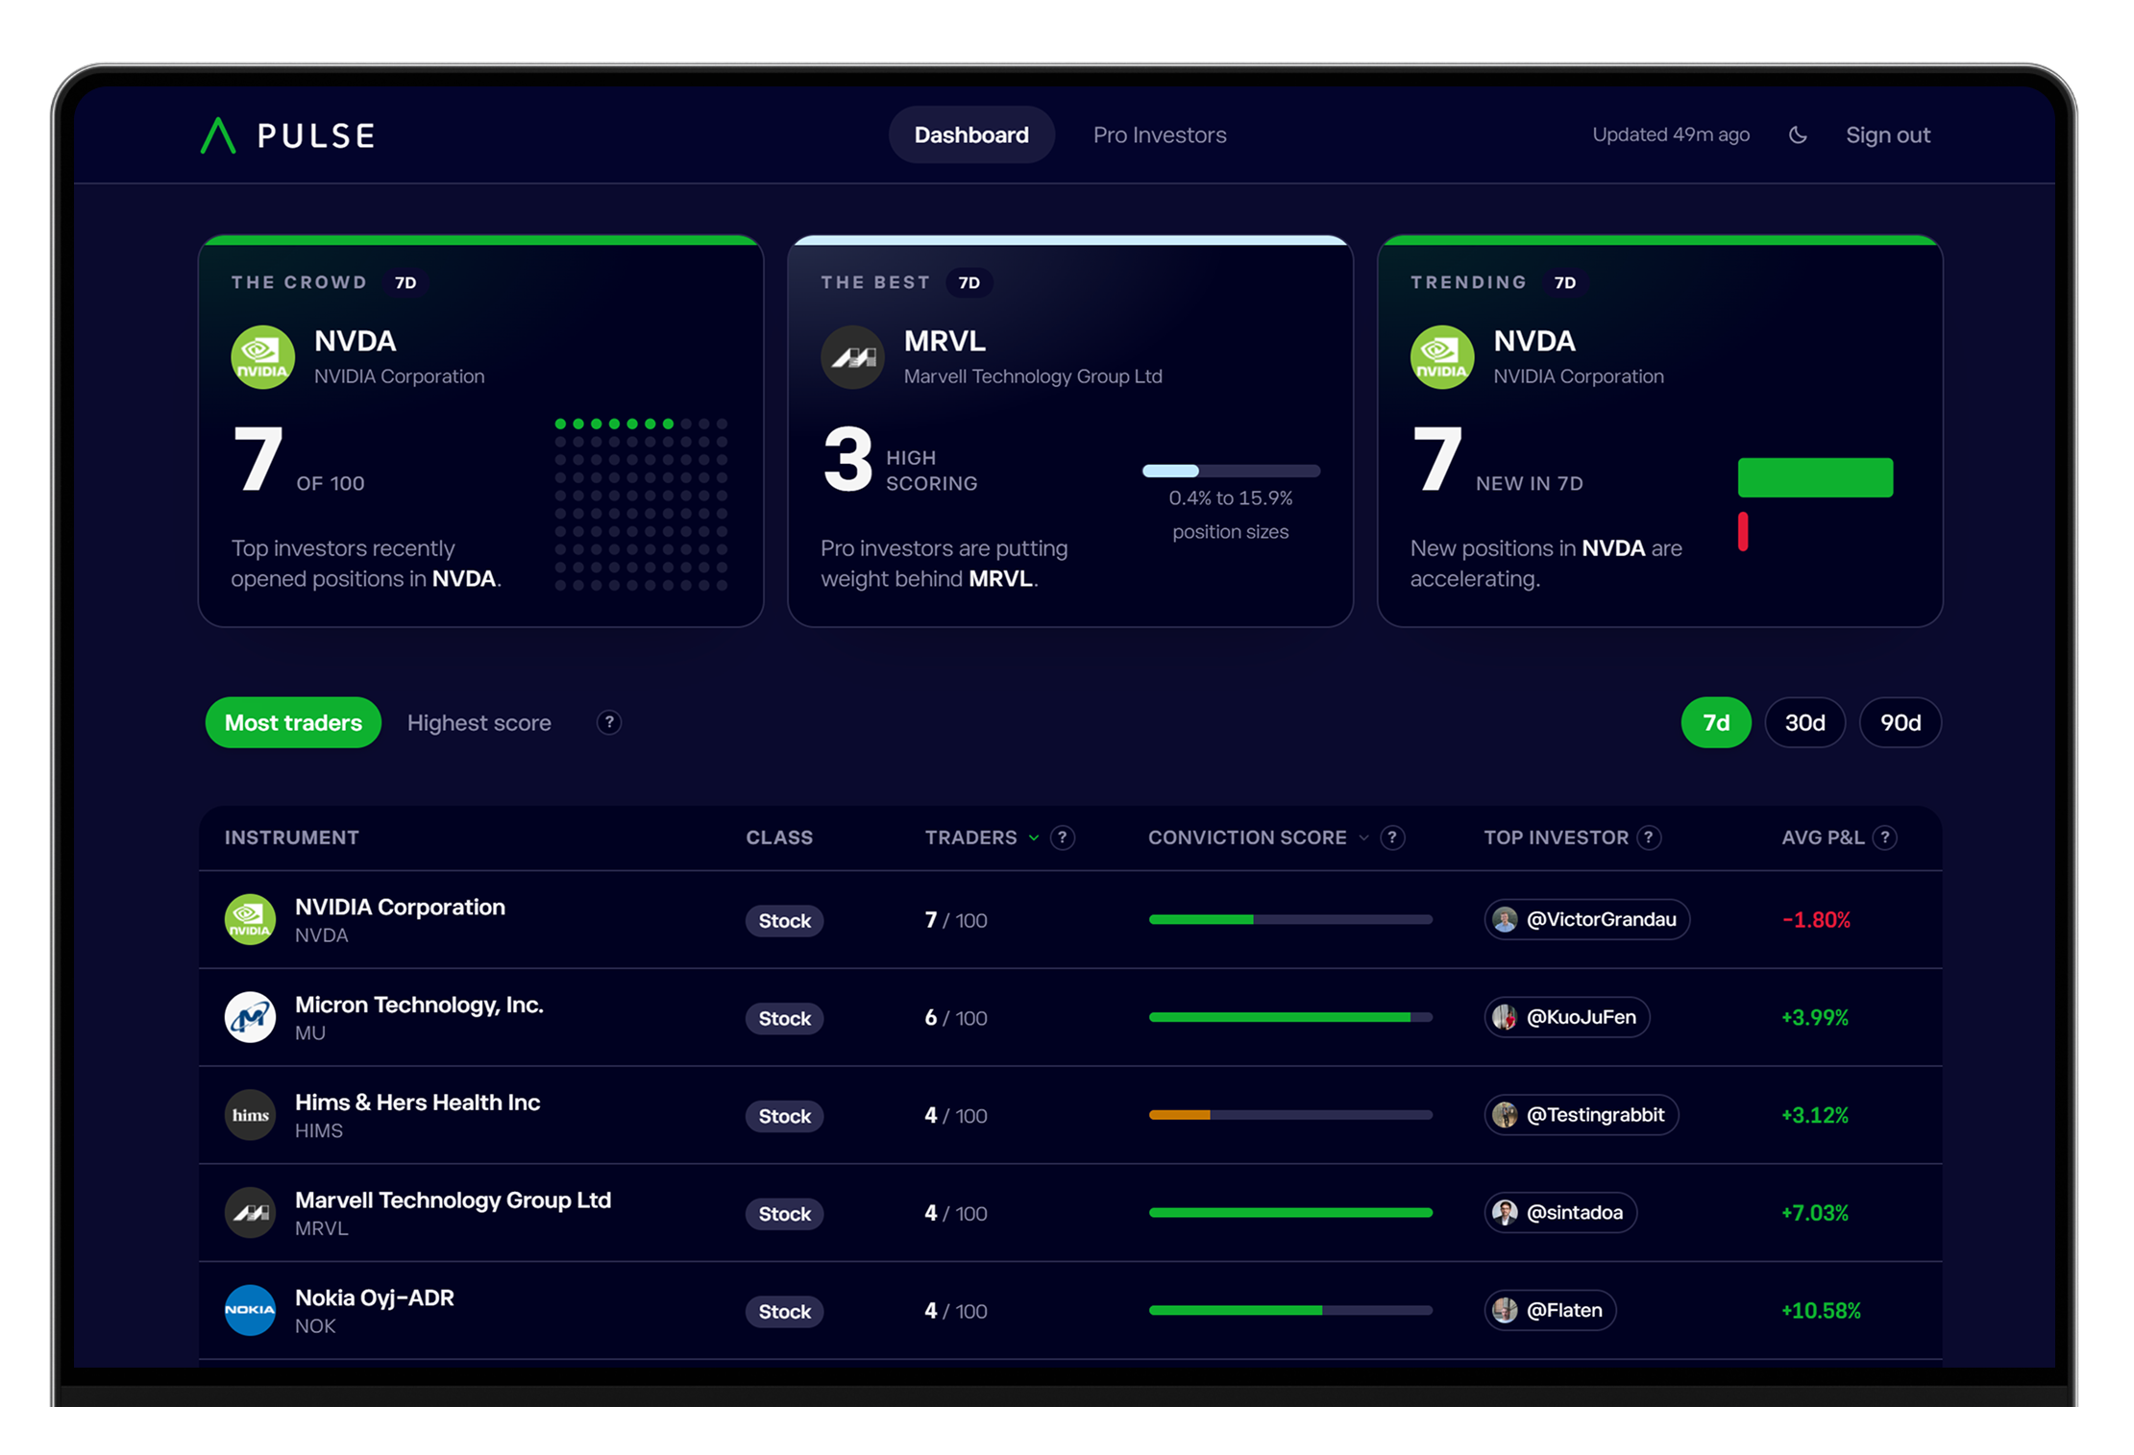Viewport: 2134px width, 1455px height.
Task: Open Top Investor help icon
Action: point(1649,837)
